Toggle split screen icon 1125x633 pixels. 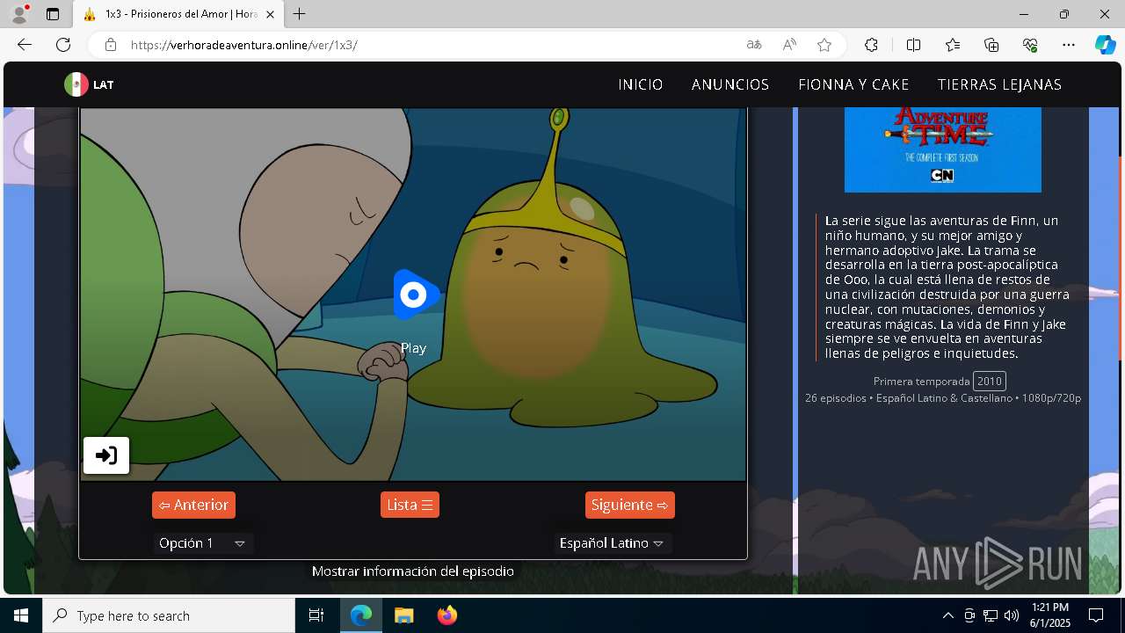913,45
